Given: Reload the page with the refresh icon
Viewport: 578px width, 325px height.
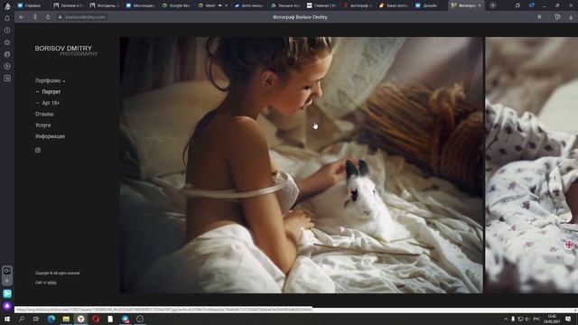Looking at the screenshot, I should (48, 17).
